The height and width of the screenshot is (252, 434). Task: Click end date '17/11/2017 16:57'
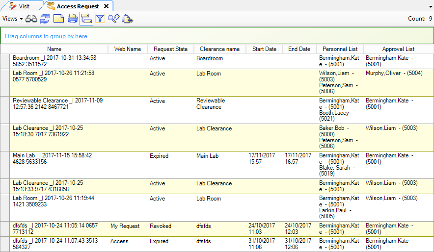coord(298,159)
